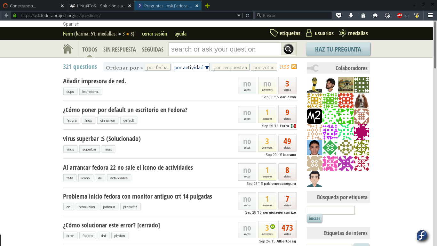Open question Añadir impresora de red

pos(94,81)
